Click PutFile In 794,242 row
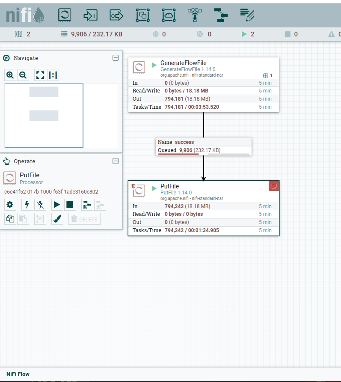 pyautogui.click(x=204, y=206)
